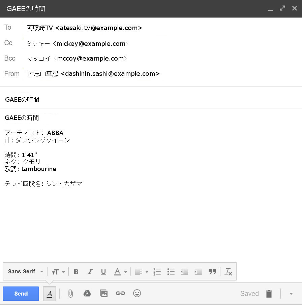
Task: Insert a file from Google Drive
Action: point(87,293)
